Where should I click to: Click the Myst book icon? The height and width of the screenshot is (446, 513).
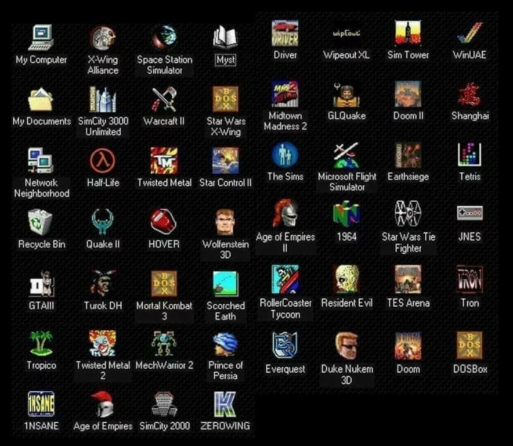(x=225, y=38)
